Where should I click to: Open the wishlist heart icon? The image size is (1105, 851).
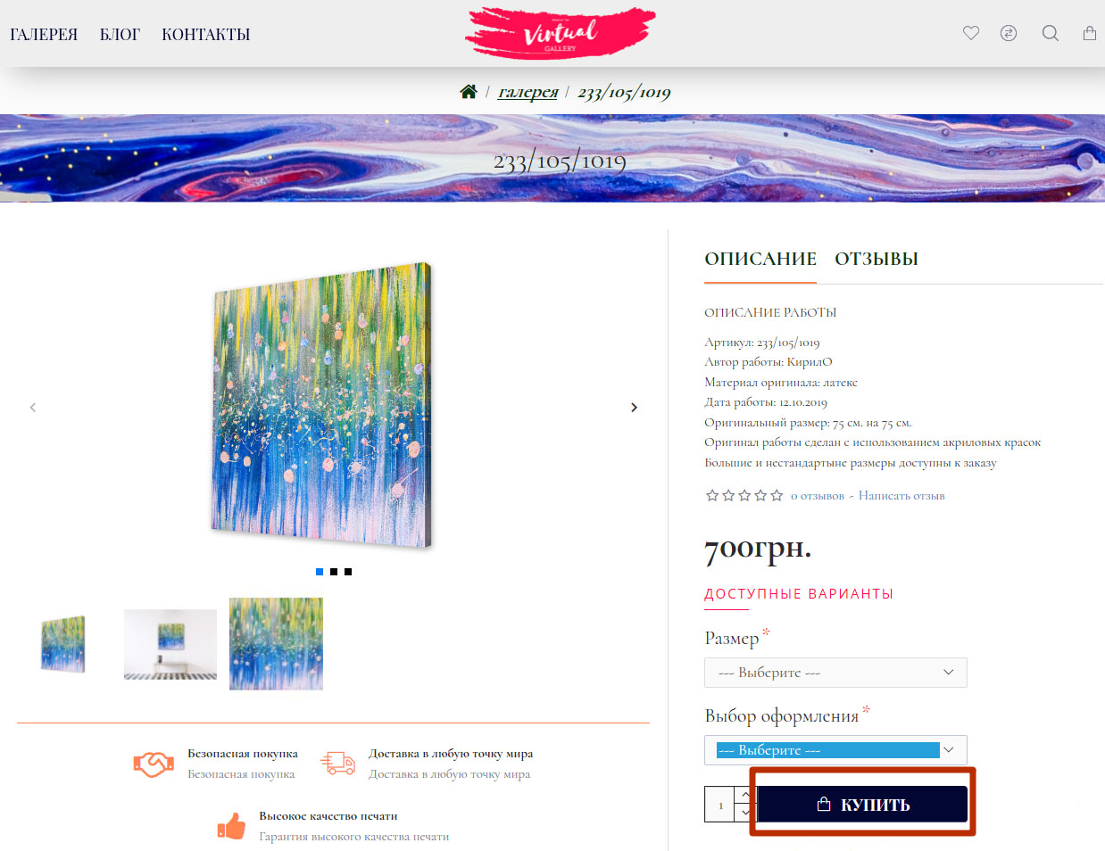click(x=971, y=33)
